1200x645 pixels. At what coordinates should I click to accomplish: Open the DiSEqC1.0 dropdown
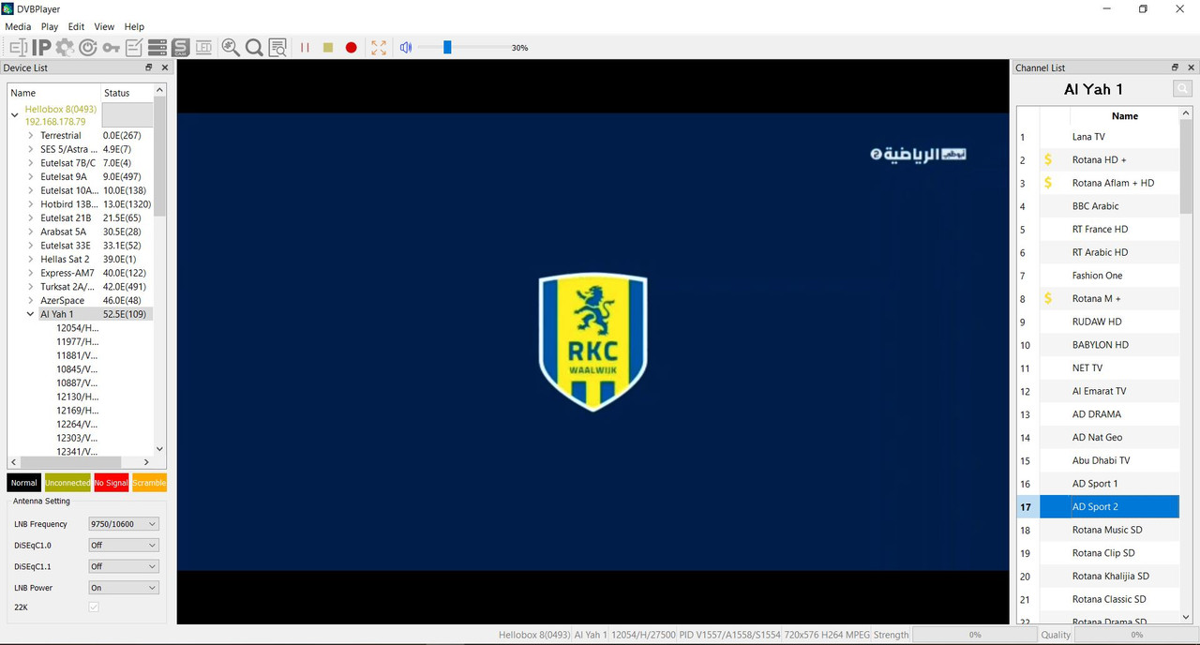(x=123, y=545)
